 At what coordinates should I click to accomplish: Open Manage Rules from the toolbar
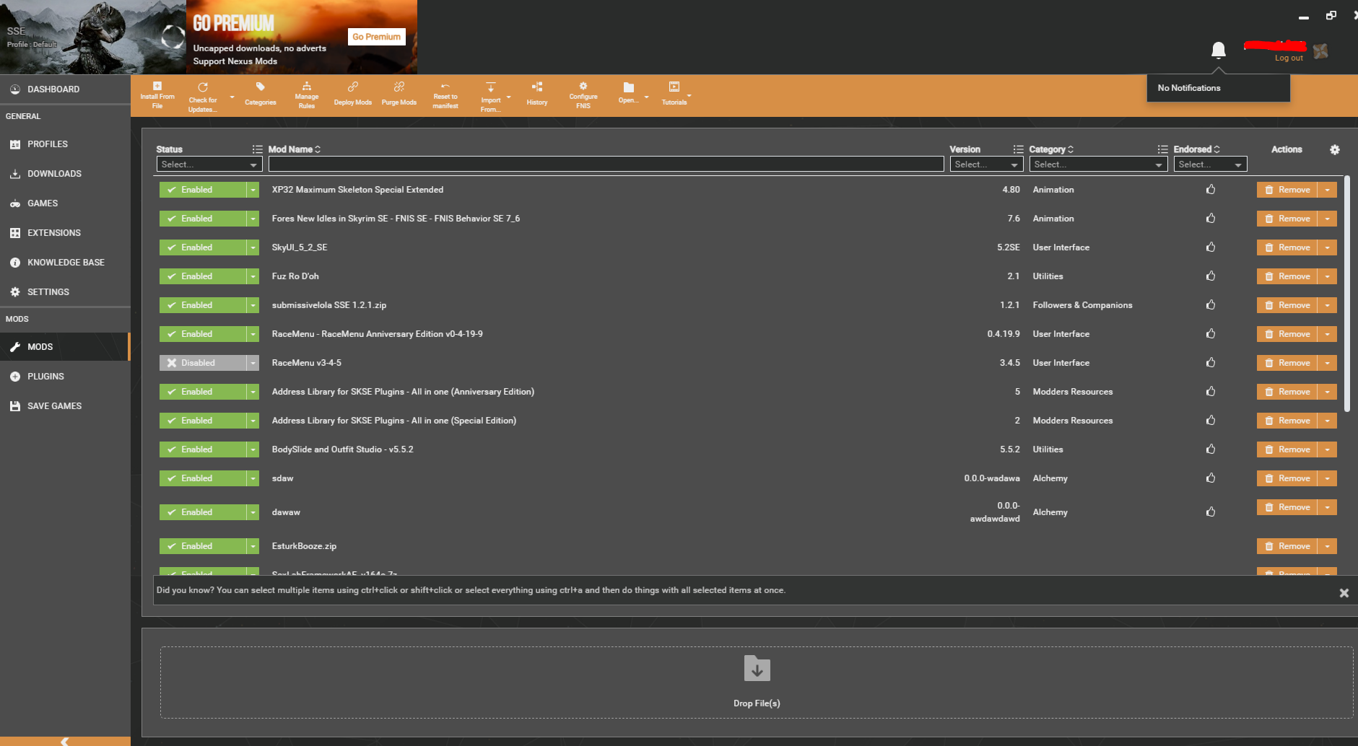point(306,95)
